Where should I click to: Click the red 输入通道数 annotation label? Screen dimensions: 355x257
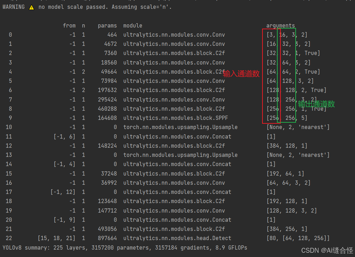point(241,74)
